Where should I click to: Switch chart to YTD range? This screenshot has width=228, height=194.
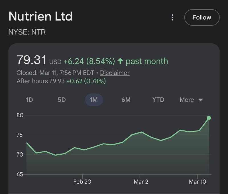click(x=158, y=100)
